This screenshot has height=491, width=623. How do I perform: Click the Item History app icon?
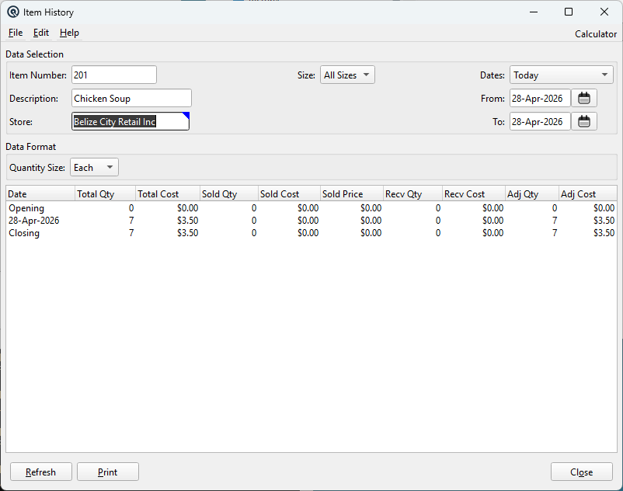click(x=12, y=12)
